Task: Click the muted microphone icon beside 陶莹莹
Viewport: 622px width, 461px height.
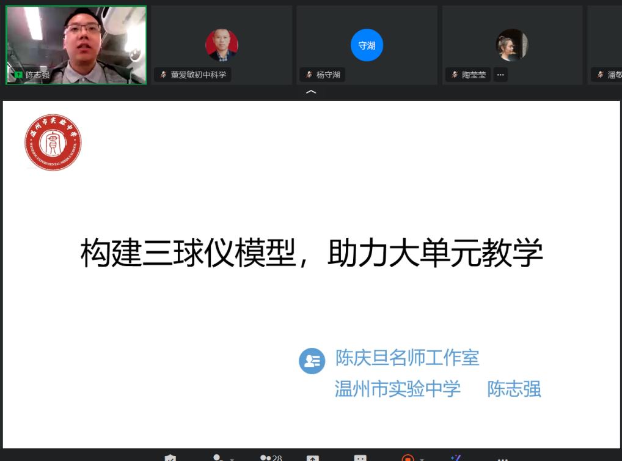Action: click(455, 75)
